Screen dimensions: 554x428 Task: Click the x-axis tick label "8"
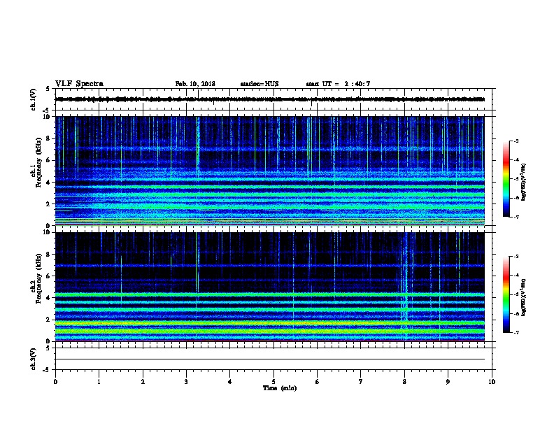404,382
